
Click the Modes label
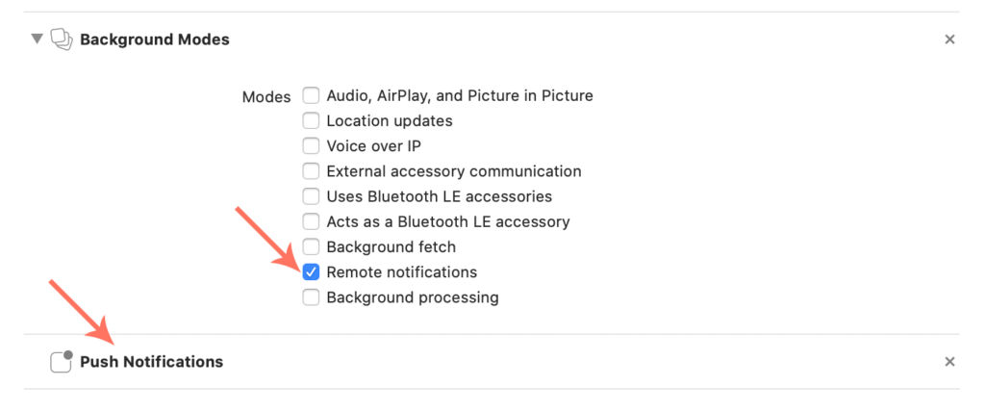[266, 97]
